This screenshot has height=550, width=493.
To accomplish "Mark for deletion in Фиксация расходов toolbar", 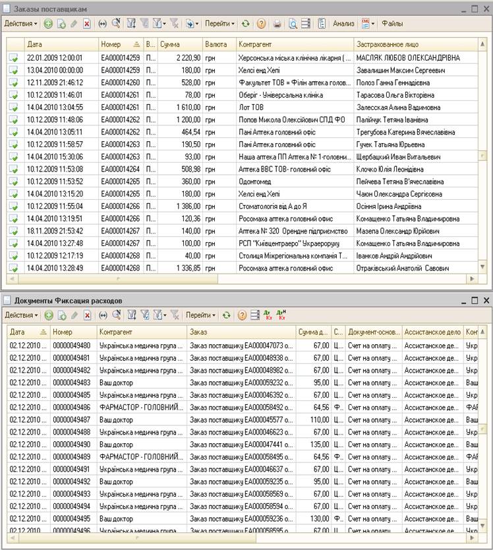I will click(87, 315).
